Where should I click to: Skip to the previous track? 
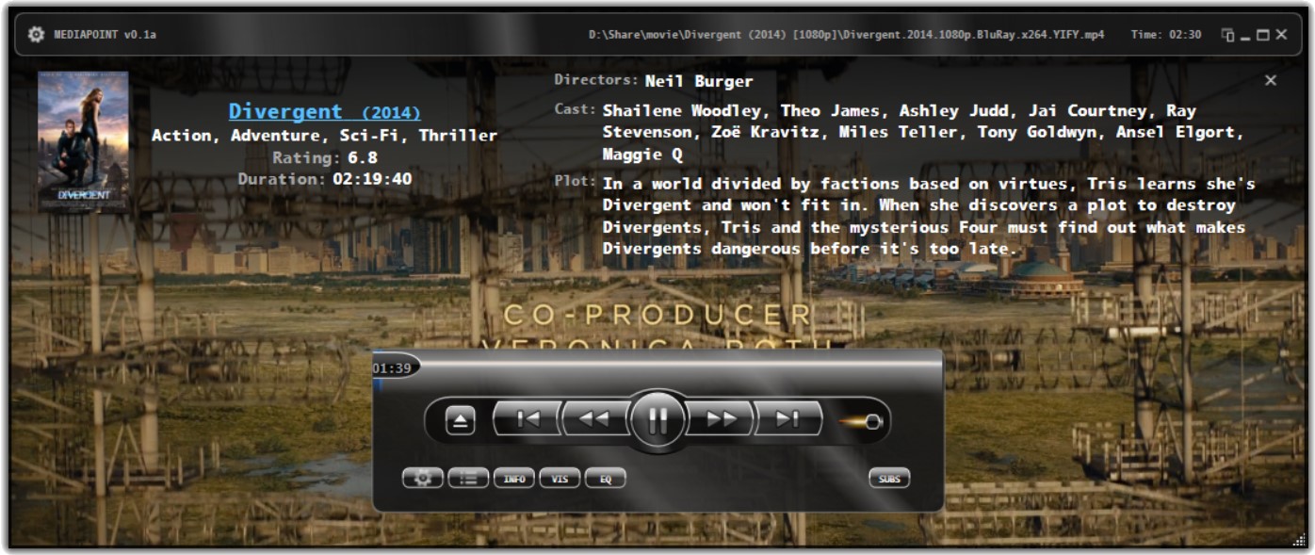[528, 419]
